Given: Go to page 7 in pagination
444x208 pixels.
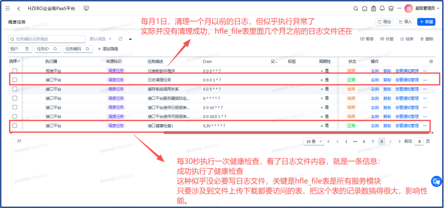Looking at the screenshot, I should coord(373,141).
